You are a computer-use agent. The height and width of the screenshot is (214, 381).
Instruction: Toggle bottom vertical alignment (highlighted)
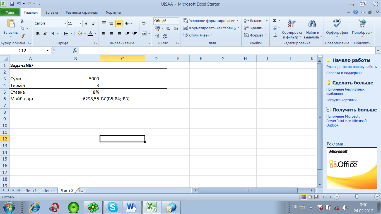click(x=119, y=23)
